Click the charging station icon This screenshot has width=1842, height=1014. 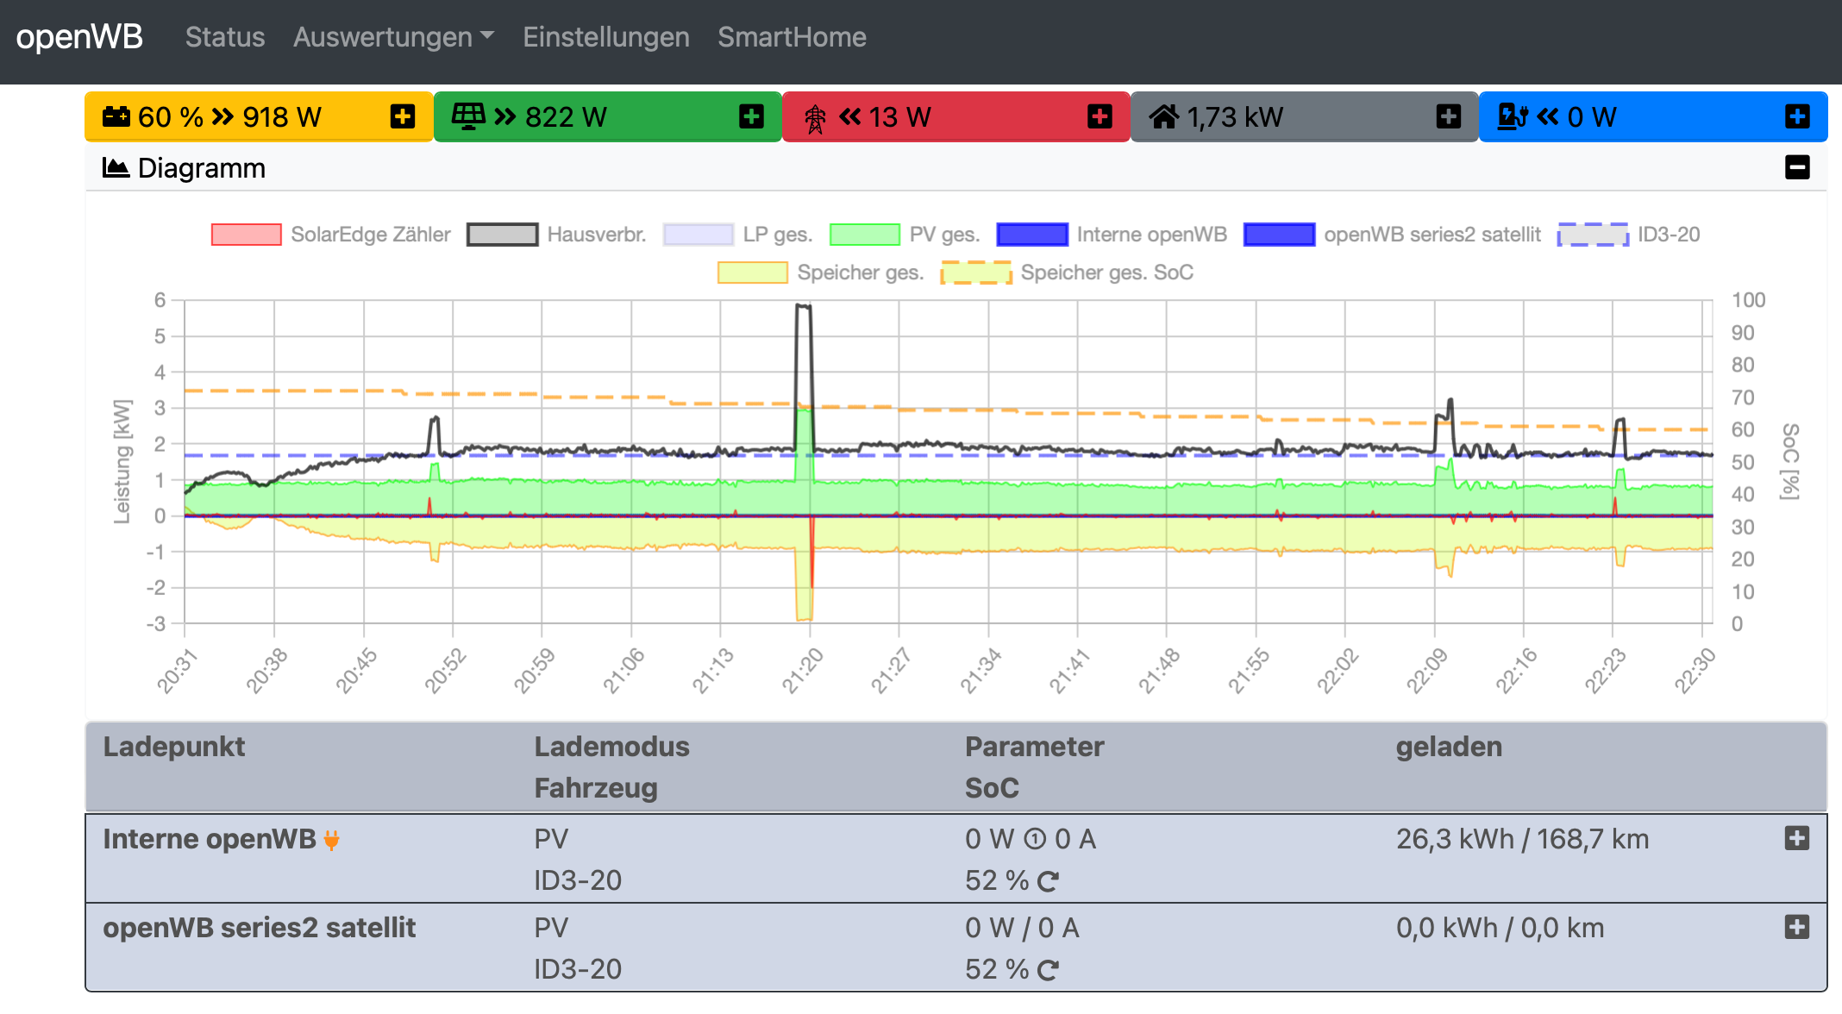(x=1513, y=116)
